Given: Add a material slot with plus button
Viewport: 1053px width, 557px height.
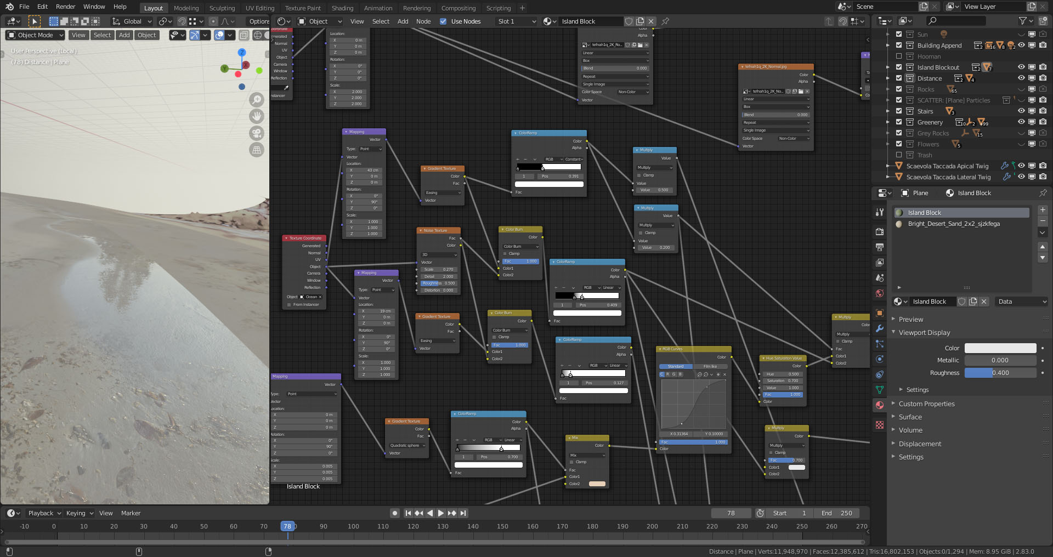Looking at the screenshot, I should click(1043, 210).
